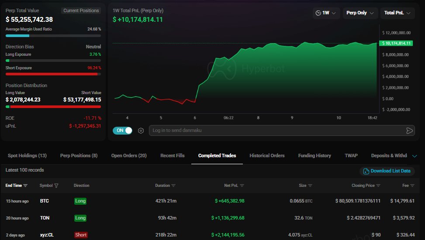Open the Total PnL dropdown

pyautogui.click(x=397, y=13)
